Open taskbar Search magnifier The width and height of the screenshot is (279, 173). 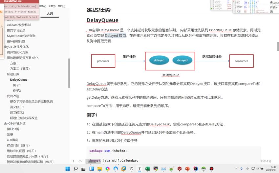[75, 169]
